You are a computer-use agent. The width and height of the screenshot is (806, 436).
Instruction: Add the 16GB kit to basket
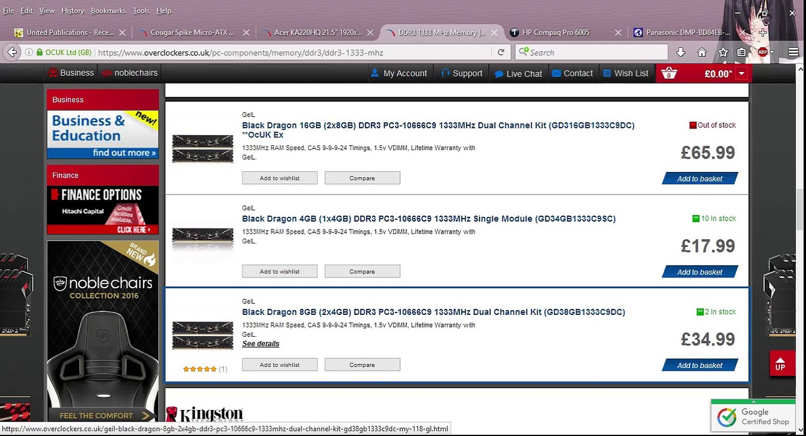click(700, 179)
